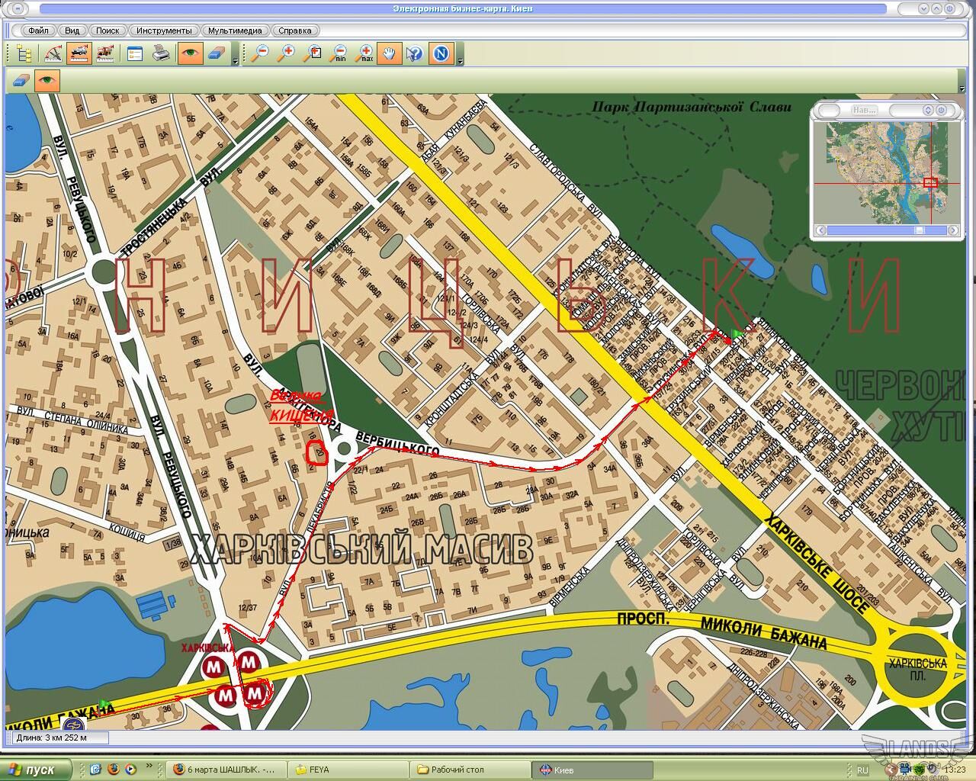Click the printer icon to print map
The image size is (976, 781).
click(161, 54)
